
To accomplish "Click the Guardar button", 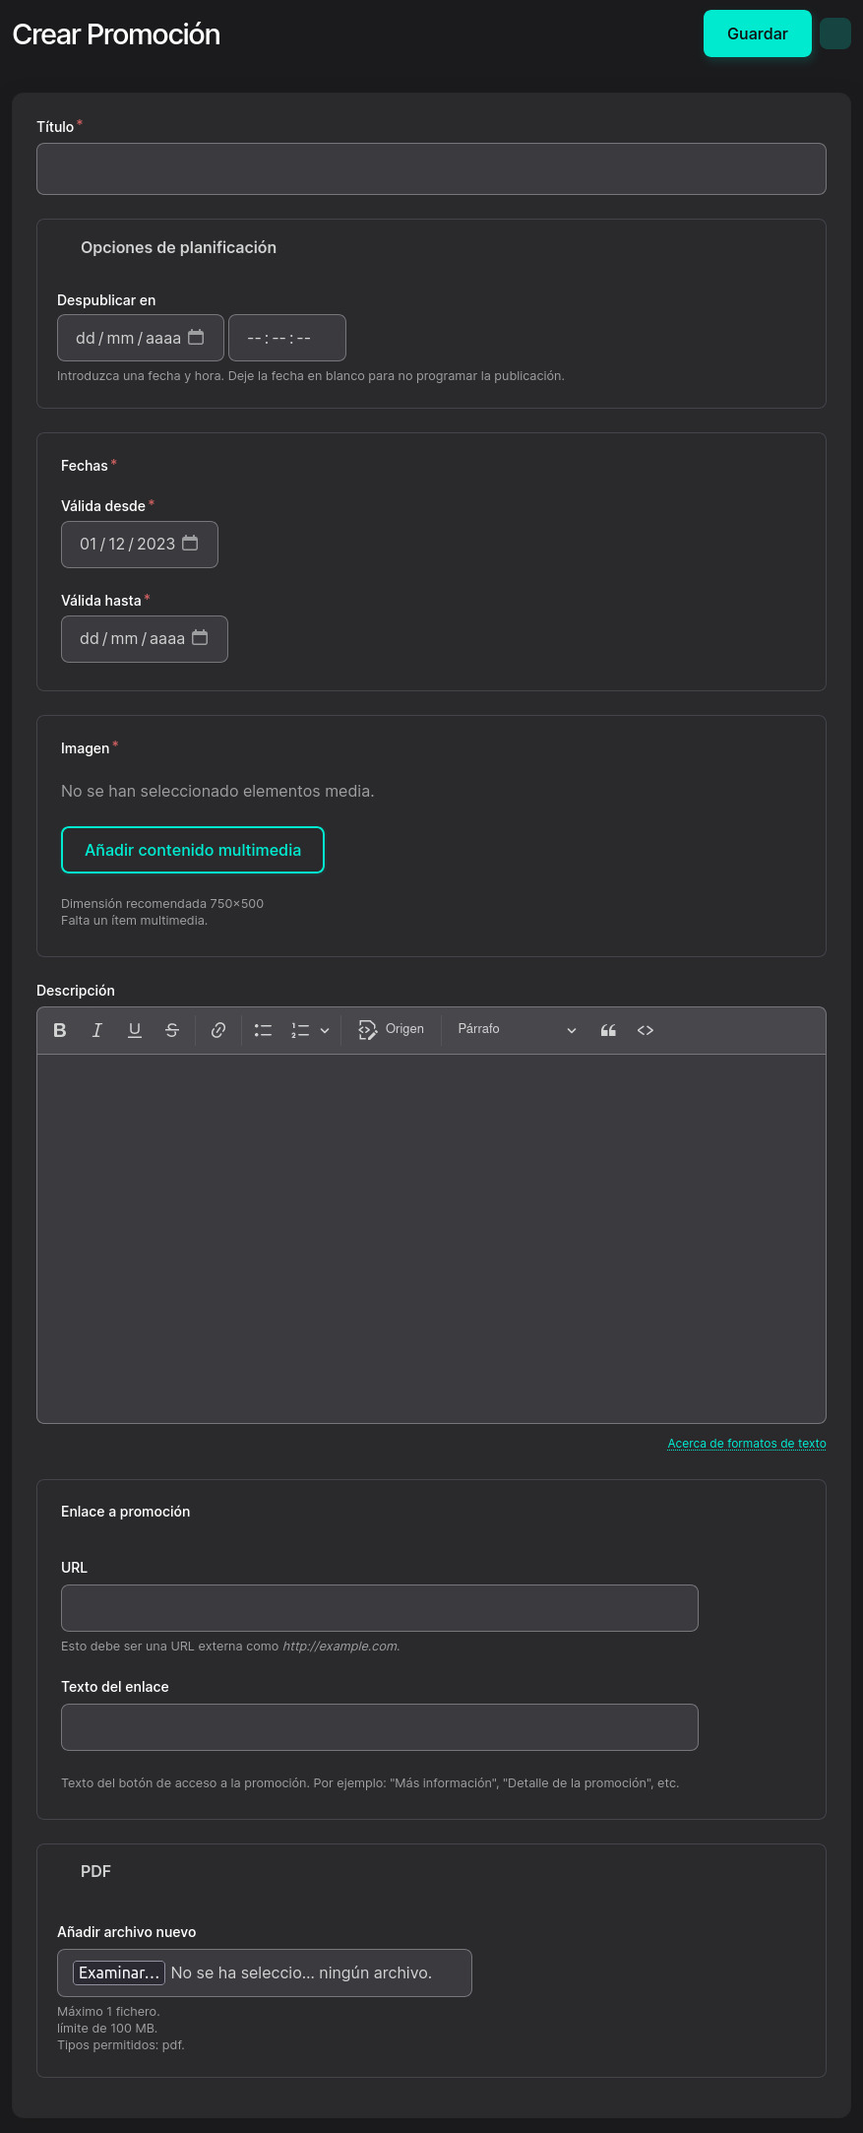I will click(757, 33).
